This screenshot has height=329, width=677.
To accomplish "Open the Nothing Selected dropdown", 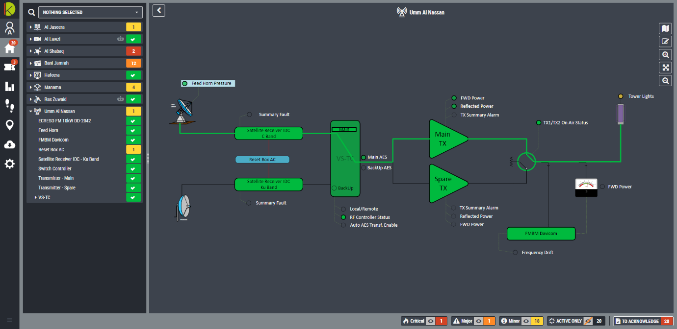I will tap(90, 12).
